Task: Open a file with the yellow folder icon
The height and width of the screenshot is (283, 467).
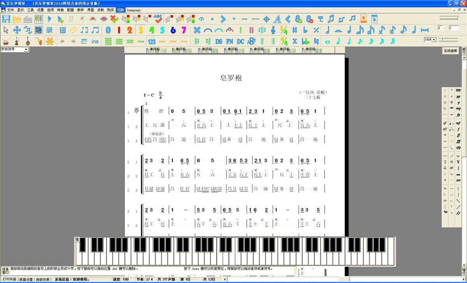Action: tap(17, 19)
